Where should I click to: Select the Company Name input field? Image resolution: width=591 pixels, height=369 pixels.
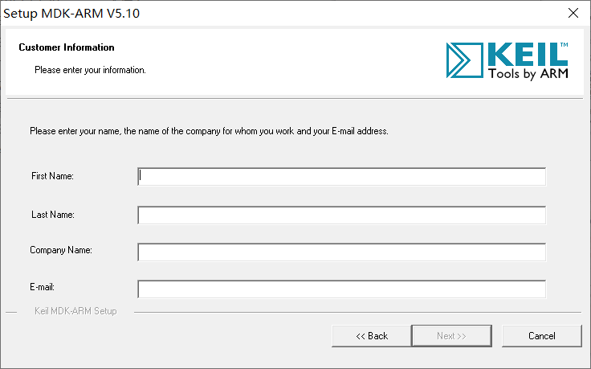pyautogui.click(x=341, y=252)
